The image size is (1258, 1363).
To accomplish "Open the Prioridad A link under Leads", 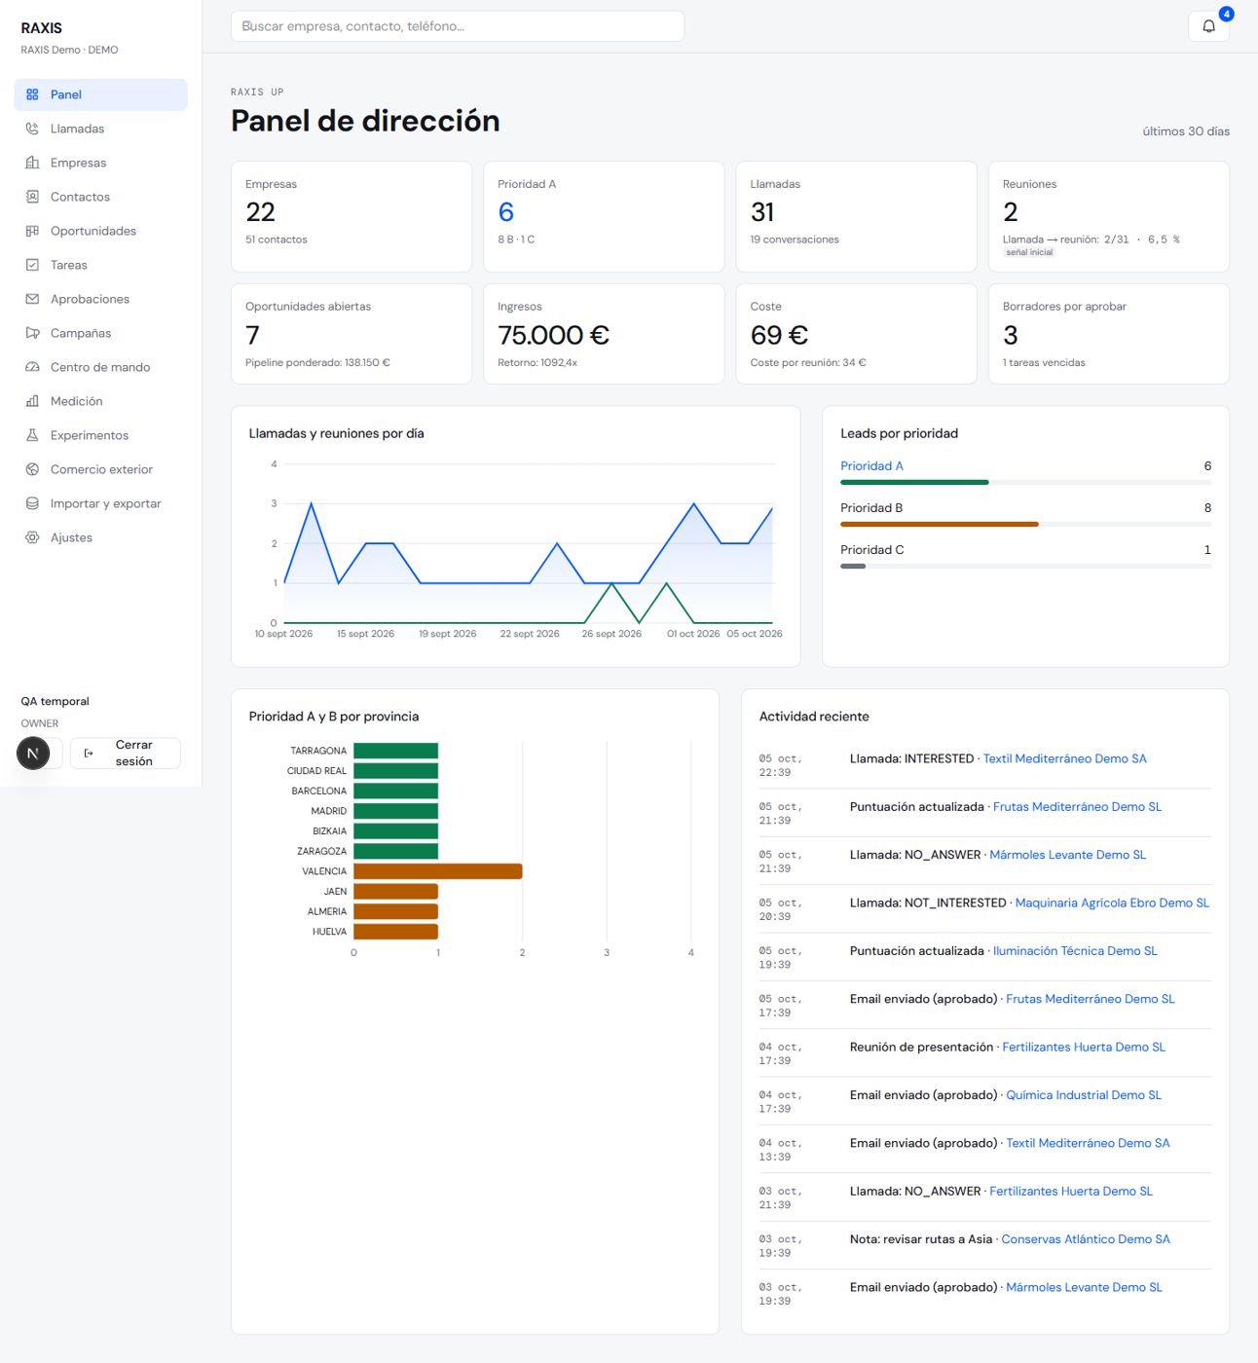I will [x=871, y=466].
